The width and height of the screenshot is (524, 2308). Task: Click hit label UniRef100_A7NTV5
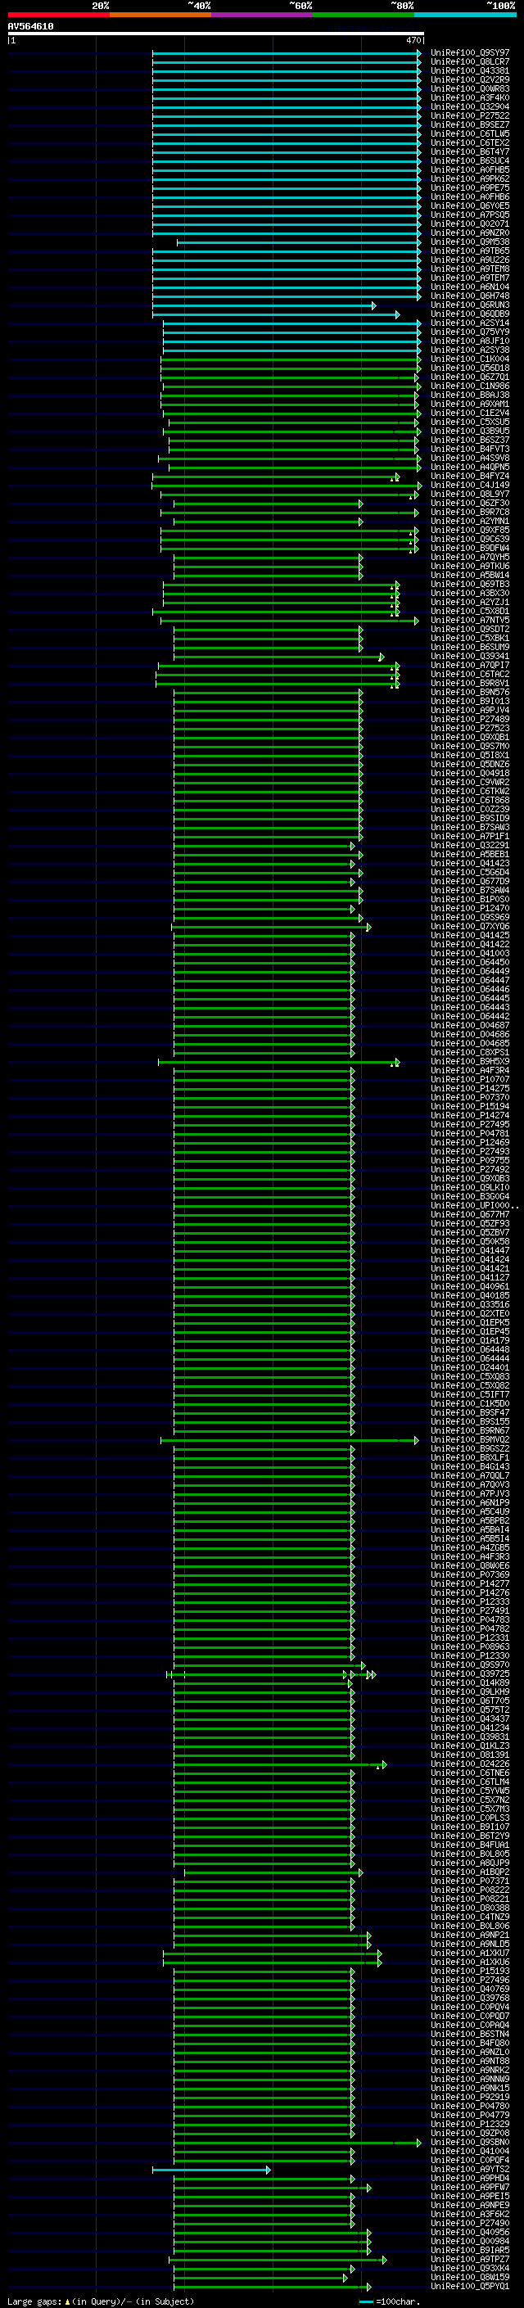point(470,620)
